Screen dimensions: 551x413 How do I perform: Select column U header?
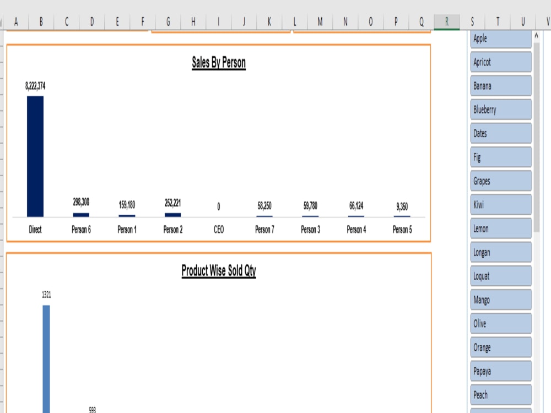click(x=522, y=22)
